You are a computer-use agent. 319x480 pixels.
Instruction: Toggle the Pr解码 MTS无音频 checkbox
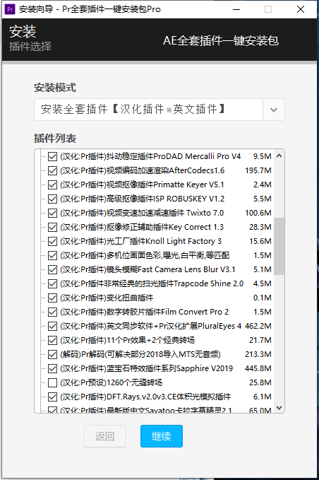pos(52,354)
